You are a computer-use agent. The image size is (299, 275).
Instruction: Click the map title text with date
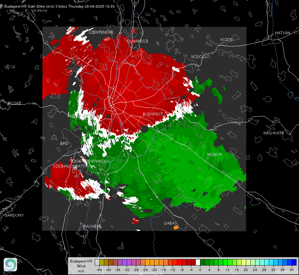59,6
